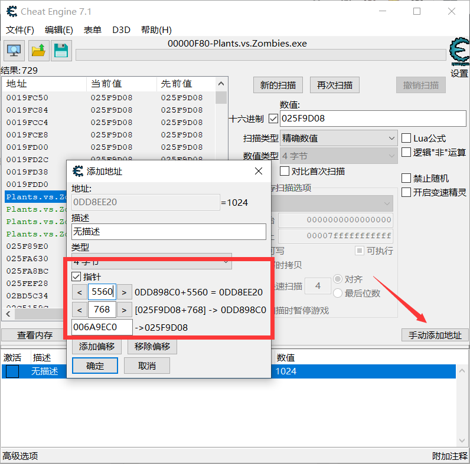Click the results list left scroll arrow
Screen dimensions: 470x464
(x=8, y=314)
